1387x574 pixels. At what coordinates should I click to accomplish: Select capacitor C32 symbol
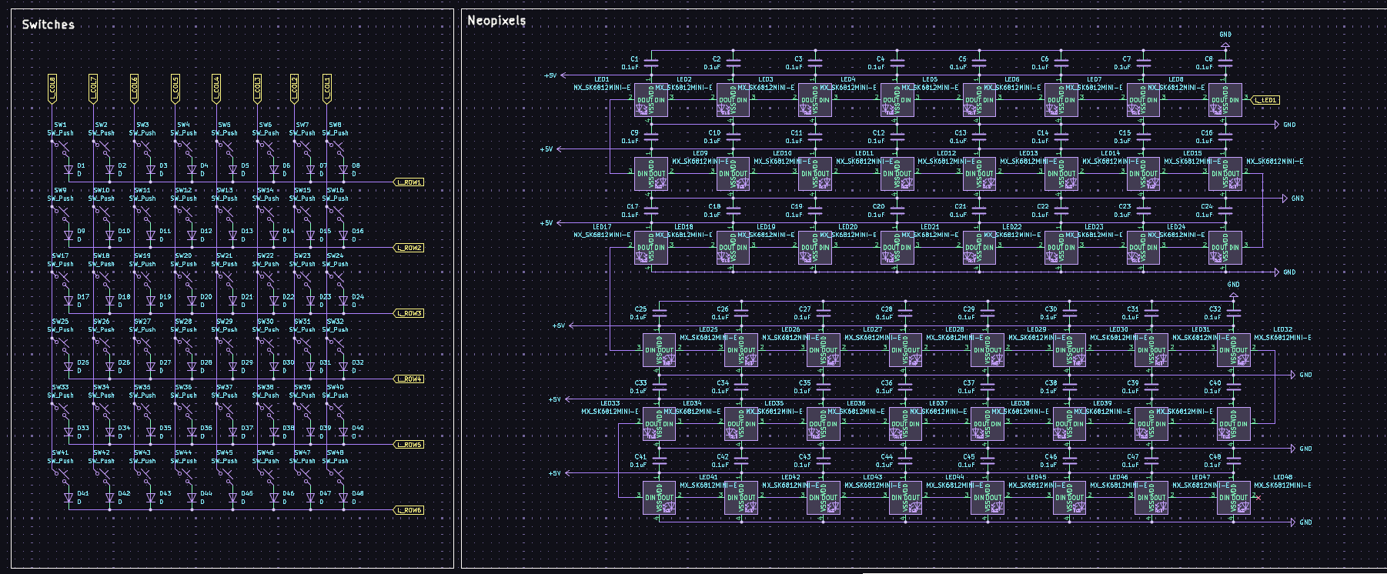coord(1234,313)
